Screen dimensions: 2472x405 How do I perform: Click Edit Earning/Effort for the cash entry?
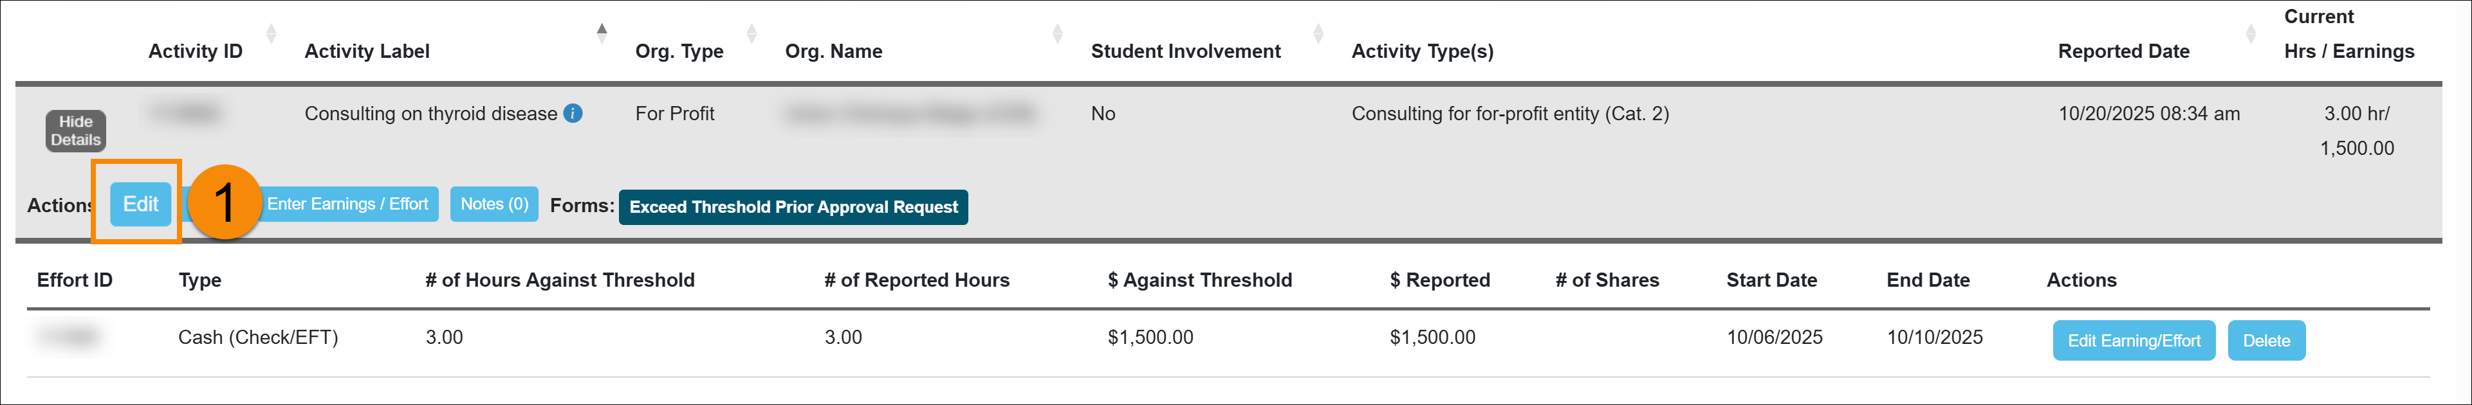pyautogui.click(x=2134, y=339)
